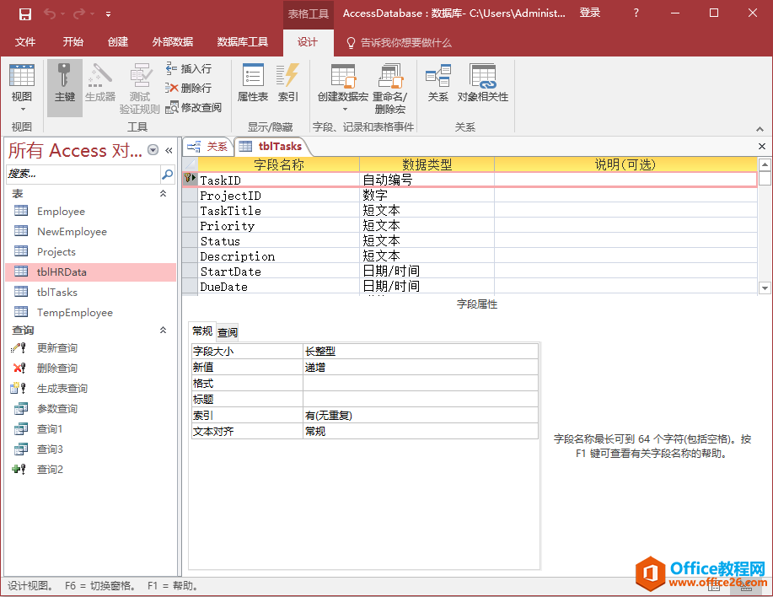Open the 视图 (View) button in the ribbon
Viewport: 773px width, 597px height.
coord(22,83)
